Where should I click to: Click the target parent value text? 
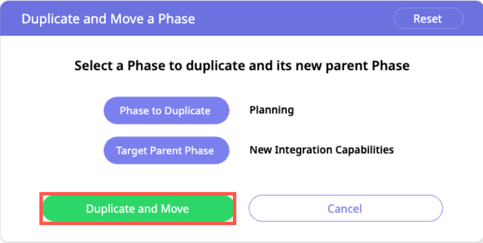(321, 150)
